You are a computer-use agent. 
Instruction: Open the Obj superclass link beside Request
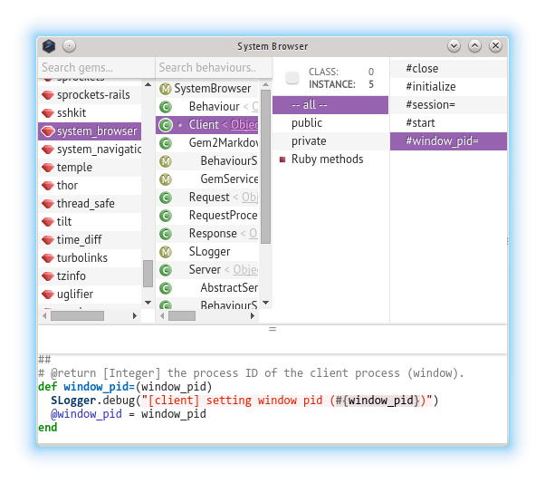click(250, 198)
